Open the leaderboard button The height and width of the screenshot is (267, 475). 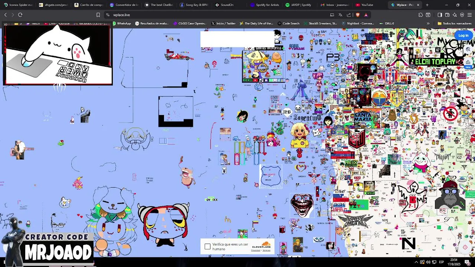[468, 62]
